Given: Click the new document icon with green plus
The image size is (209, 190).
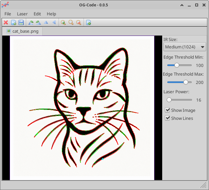Looking at the screenshot, I should tap(13, 22).
